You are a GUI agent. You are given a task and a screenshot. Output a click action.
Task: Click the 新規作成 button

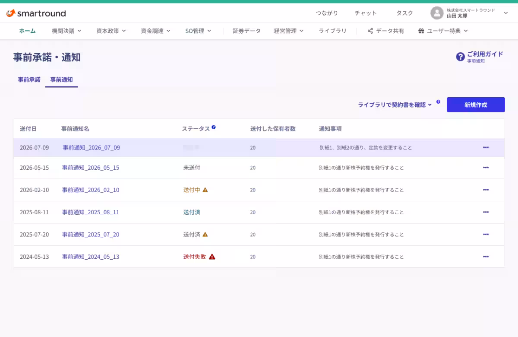tap(476, 105)
